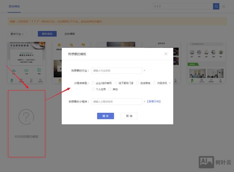Click the 取消 cancel button
This screenshot has height=172, width=234.
129,116
